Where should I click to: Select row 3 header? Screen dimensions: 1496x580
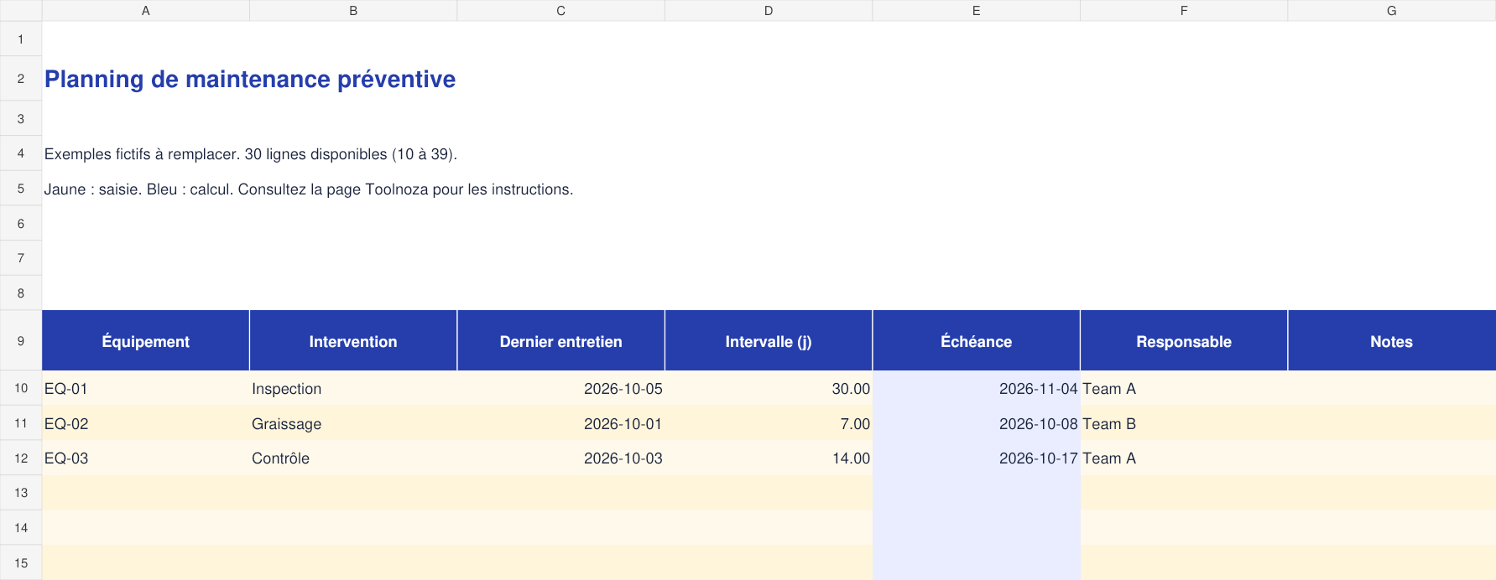pyautogui.click(x=21, y=118)
